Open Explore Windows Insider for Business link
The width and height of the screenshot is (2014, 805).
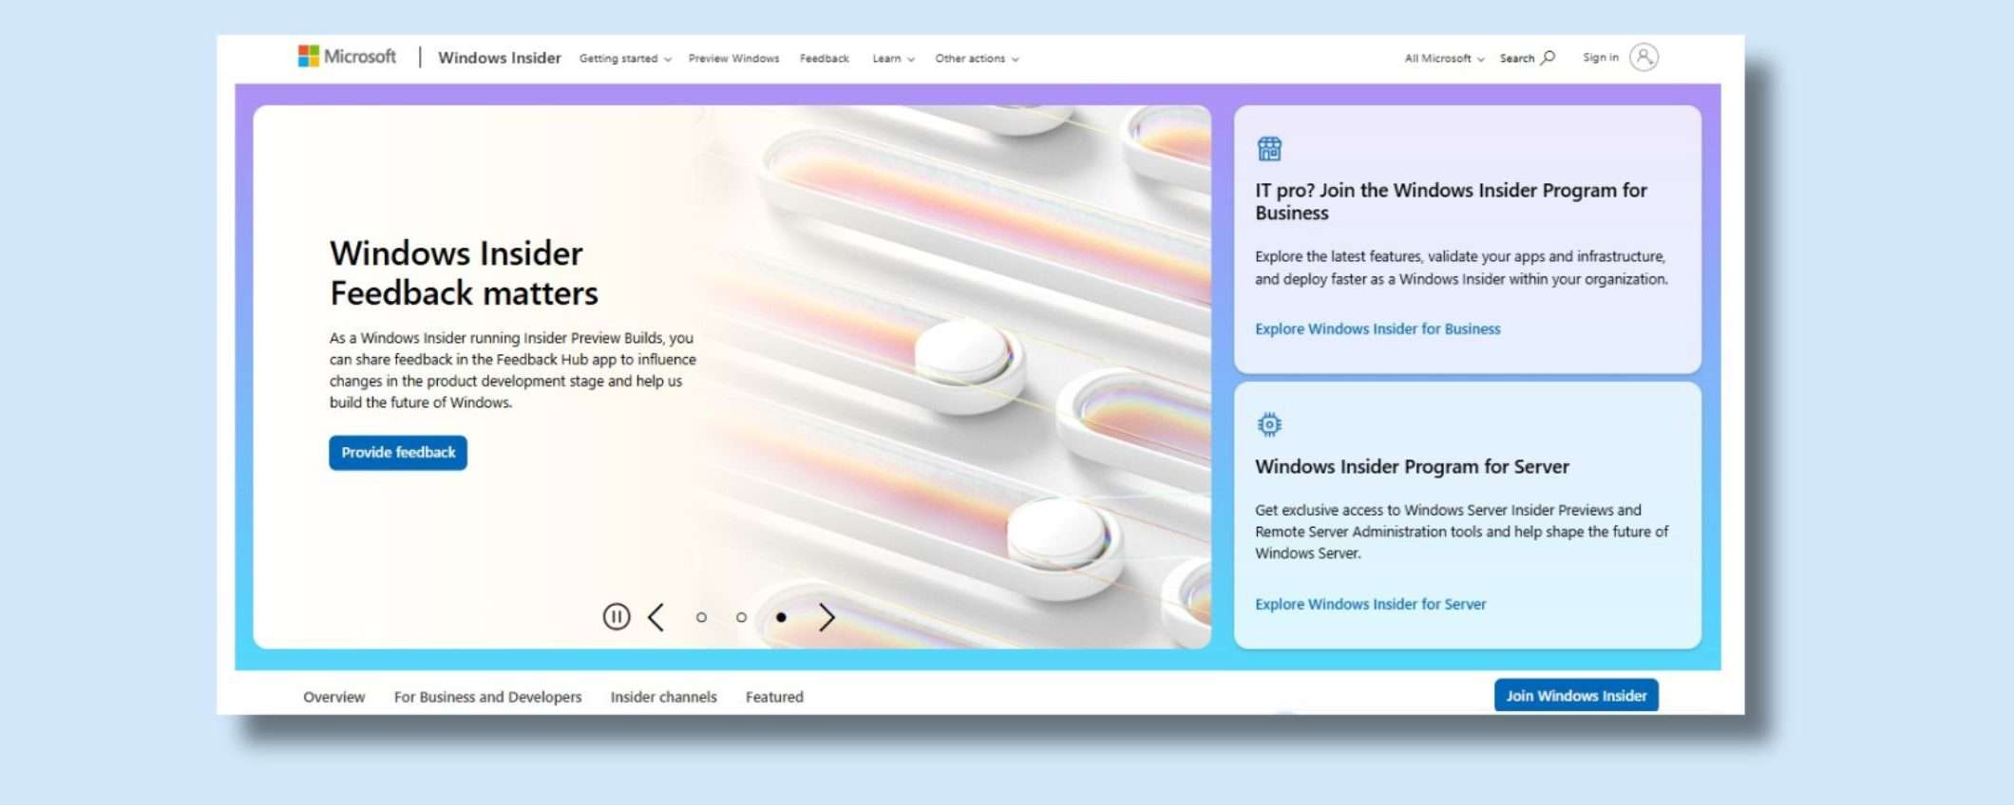(1377, 329)
